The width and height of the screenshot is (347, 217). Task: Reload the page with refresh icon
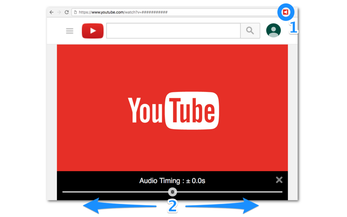click(x=67, y=12)
